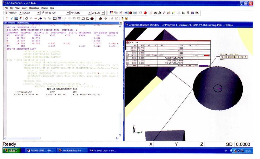Expand the TIP2BY20 probe dropdown

(x=68, y=13)
